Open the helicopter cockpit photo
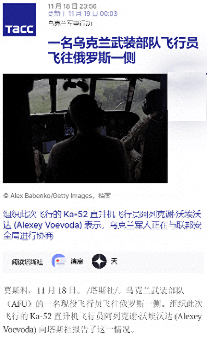Screen dimensions: 207x344 [x=85, y=129]
